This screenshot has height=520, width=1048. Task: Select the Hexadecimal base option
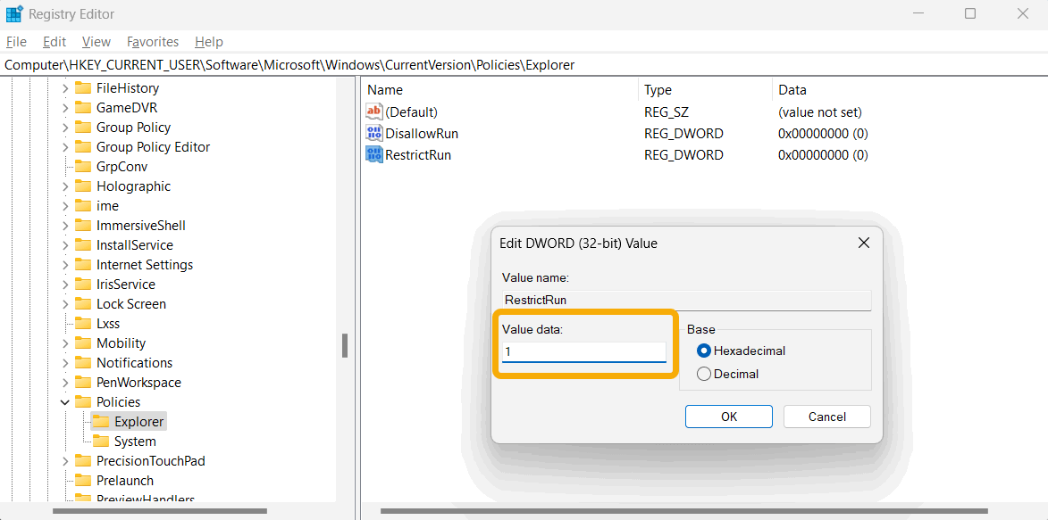click(703, 351)
